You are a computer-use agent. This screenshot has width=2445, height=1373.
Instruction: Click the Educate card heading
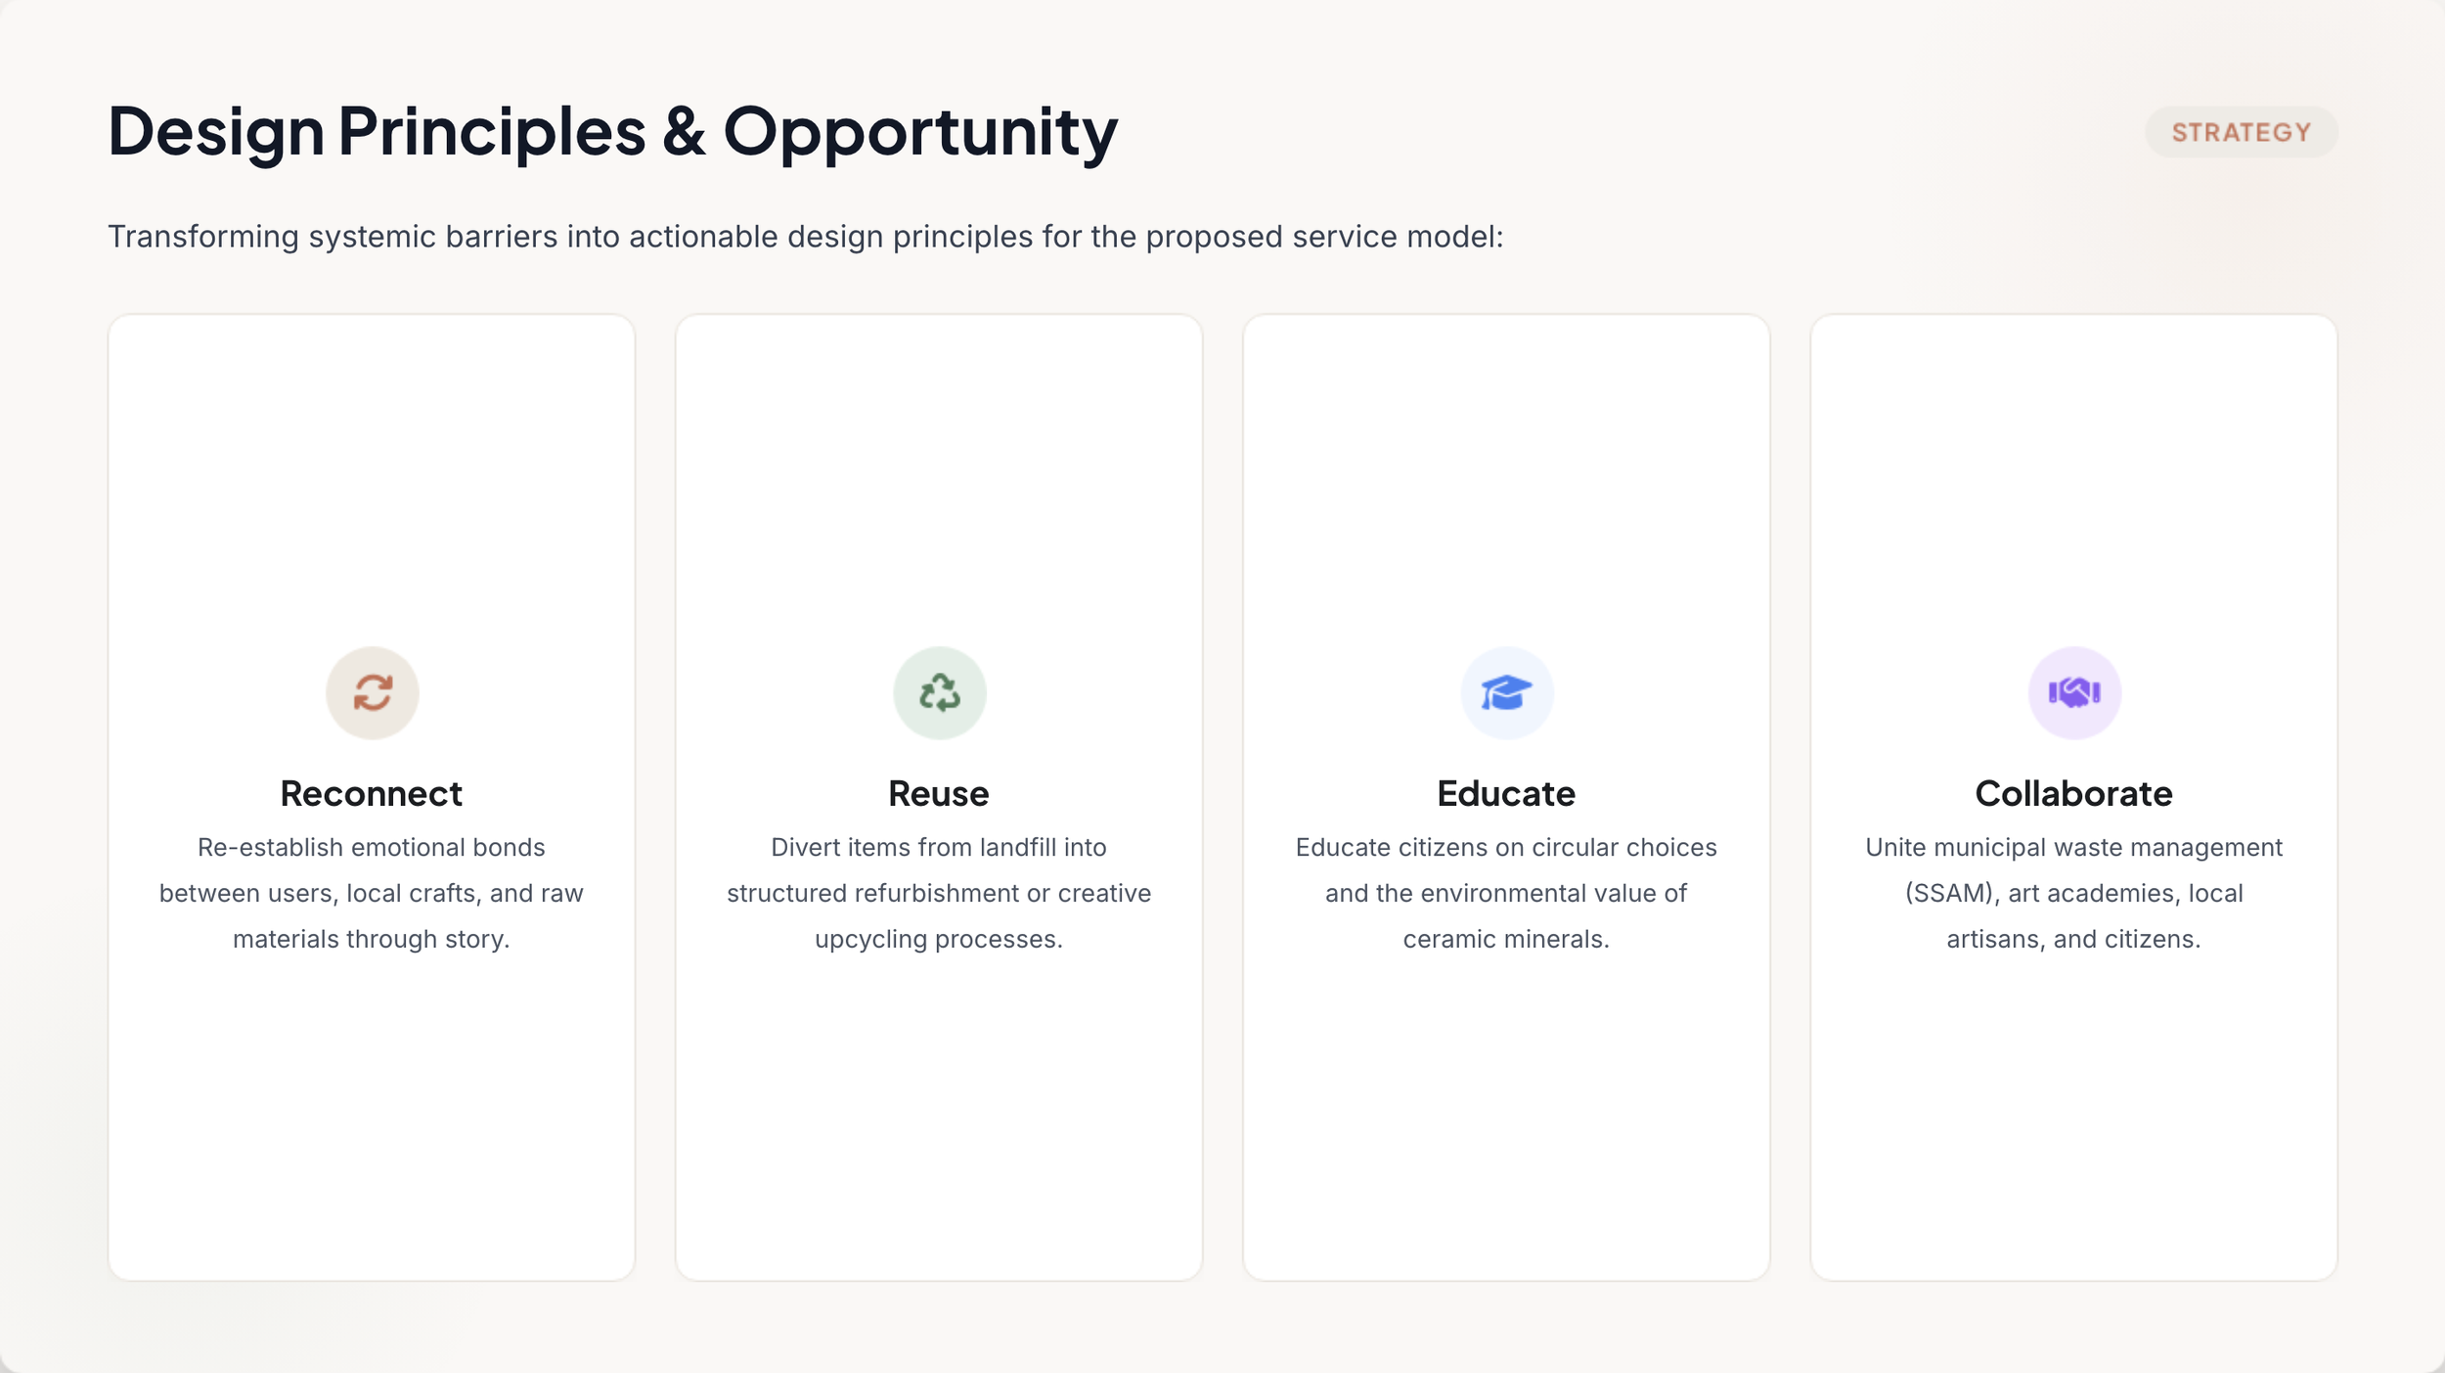(x=1506, y=793)
